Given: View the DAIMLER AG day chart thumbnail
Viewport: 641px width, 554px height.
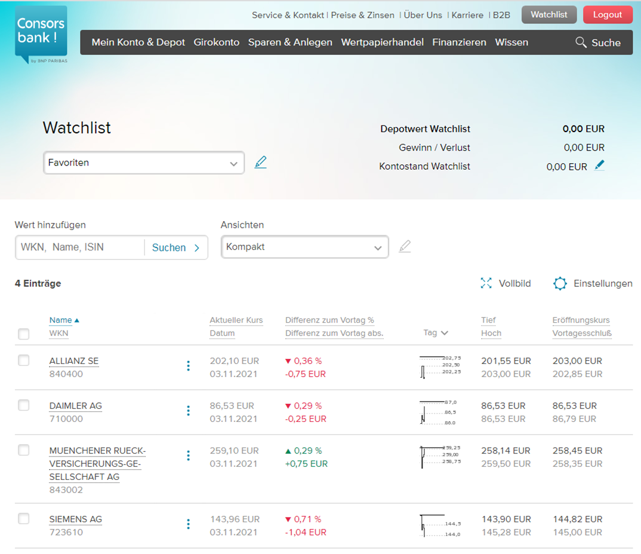Looking at the screenshot, I should pyautogui.click(x=439, y=412).
